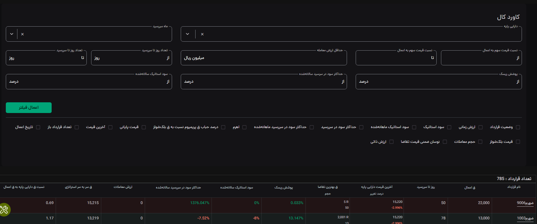
Task: Sort by روز تا سررسید column header
Action: (426, 187)
